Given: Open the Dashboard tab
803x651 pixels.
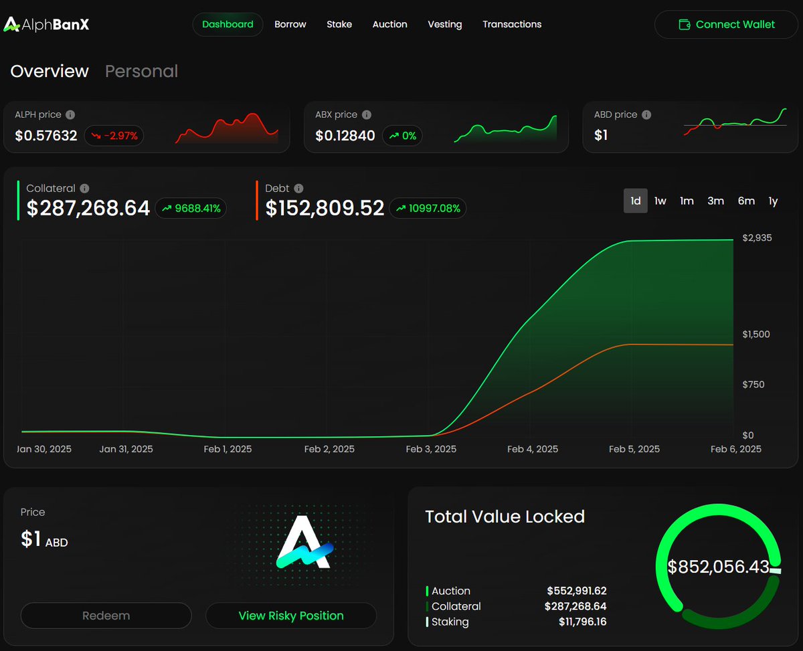Looking at the screenshot, I should click(x=228, y=24).
